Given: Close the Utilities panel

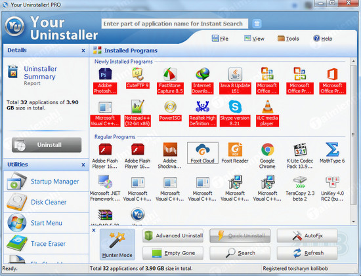Looking at the screenshot, I should click(x=83, y=165).
